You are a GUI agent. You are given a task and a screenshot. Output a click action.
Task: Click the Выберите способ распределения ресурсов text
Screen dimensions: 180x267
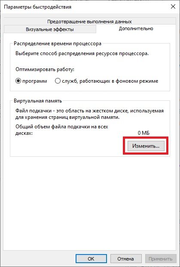[x=82, y=53]
